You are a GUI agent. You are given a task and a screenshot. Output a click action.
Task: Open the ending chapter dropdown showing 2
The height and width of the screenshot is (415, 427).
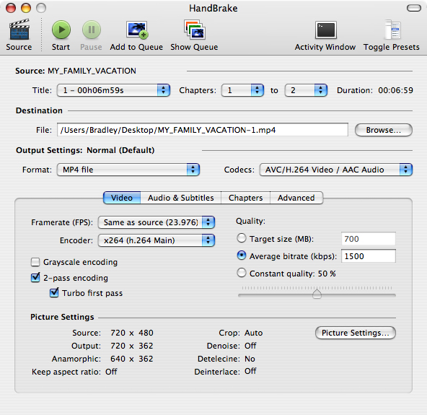tap(306, 90)
